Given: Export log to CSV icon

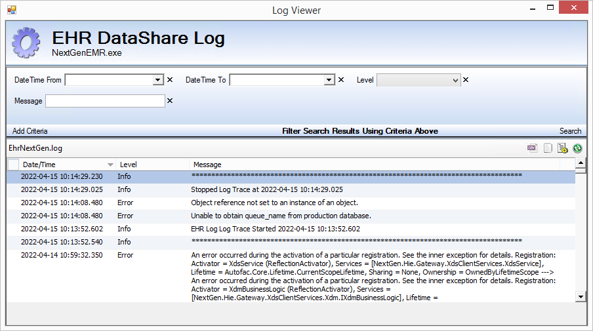Looking at the screenshot, I should coord(532,148).
